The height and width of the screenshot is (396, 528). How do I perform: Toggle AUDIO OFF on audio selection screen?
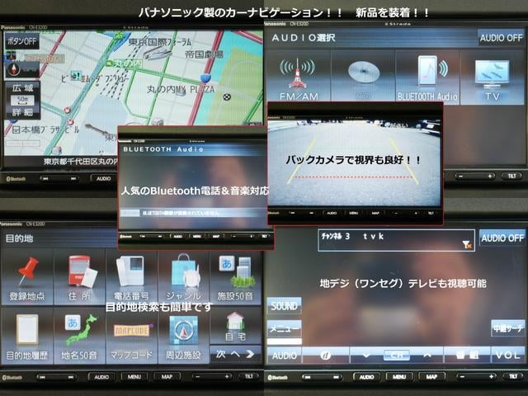pos(502,38)
